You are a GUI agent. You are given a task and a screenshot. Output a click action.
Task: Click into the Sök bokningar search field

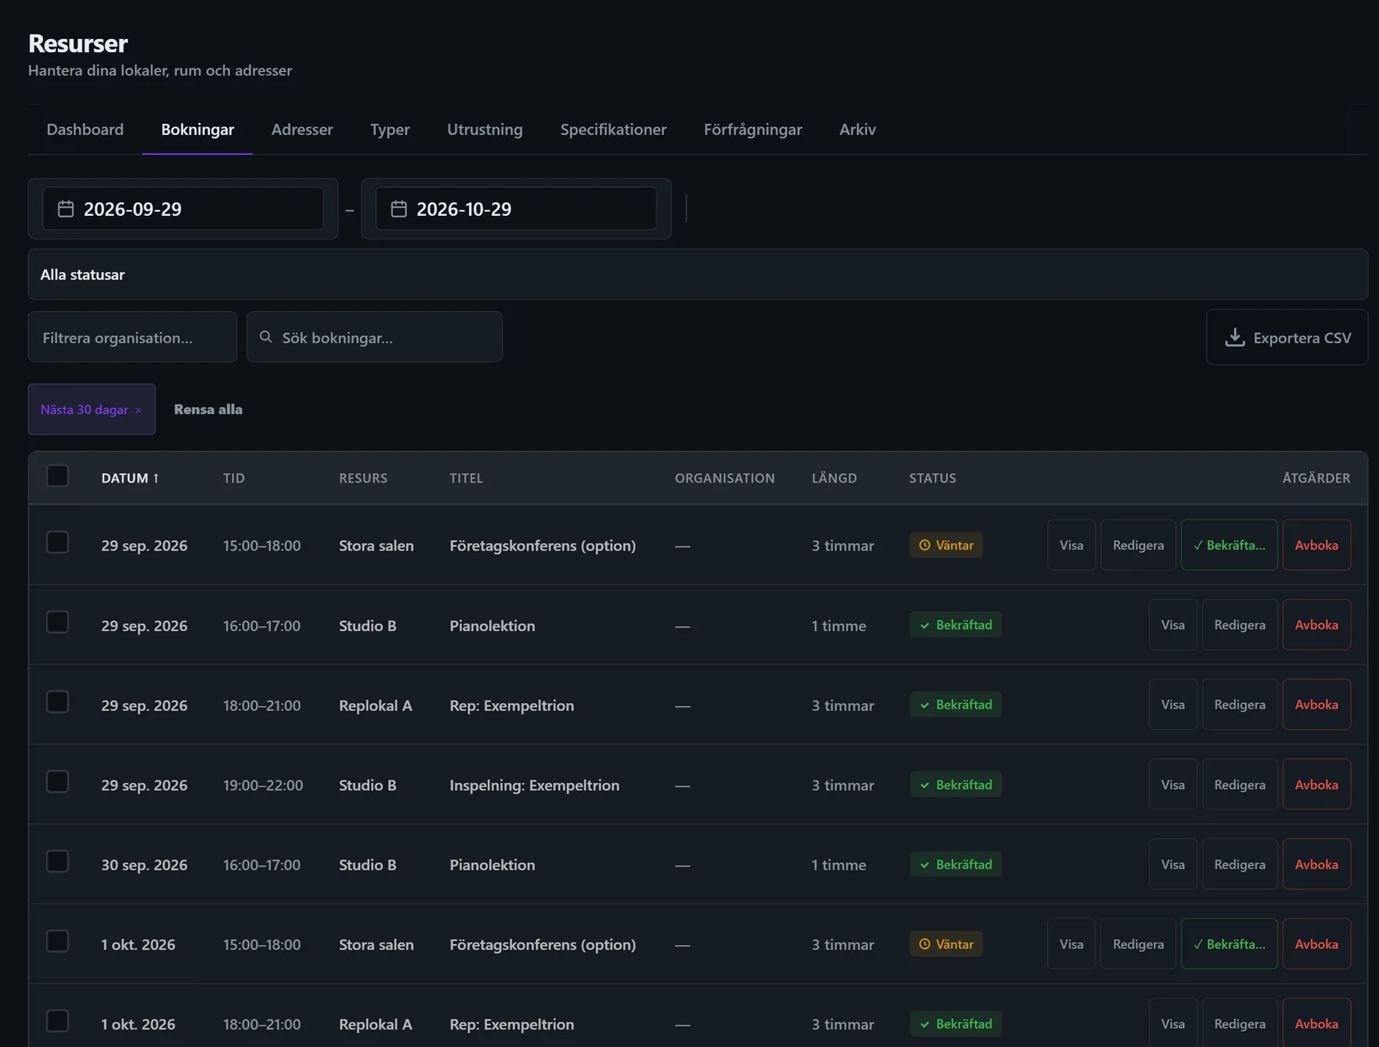[375, 337]
